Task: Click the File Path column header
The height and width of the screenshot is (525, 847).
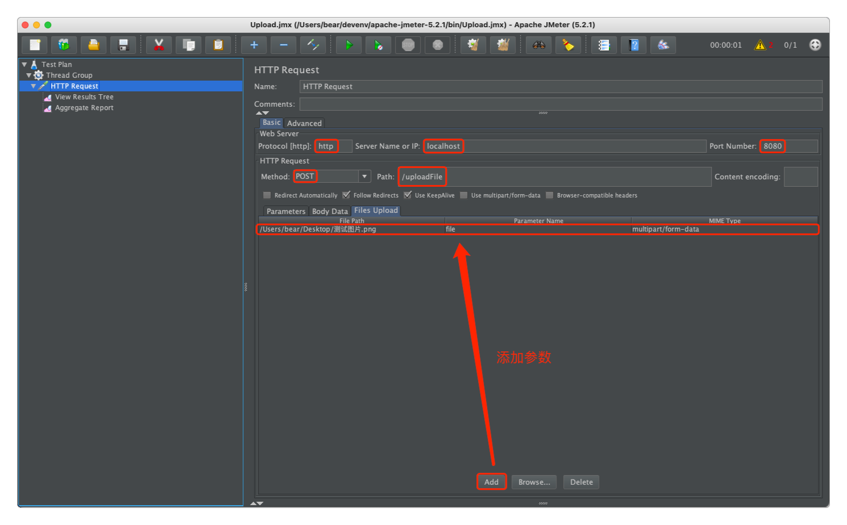Action: pyautogui.click(x=351, y=221)
